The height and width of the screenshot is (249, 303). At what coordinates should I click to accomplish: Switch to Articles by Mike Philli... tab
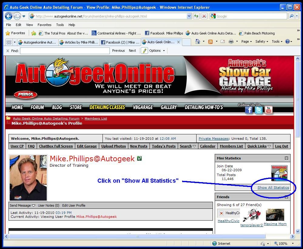(79, 42)
